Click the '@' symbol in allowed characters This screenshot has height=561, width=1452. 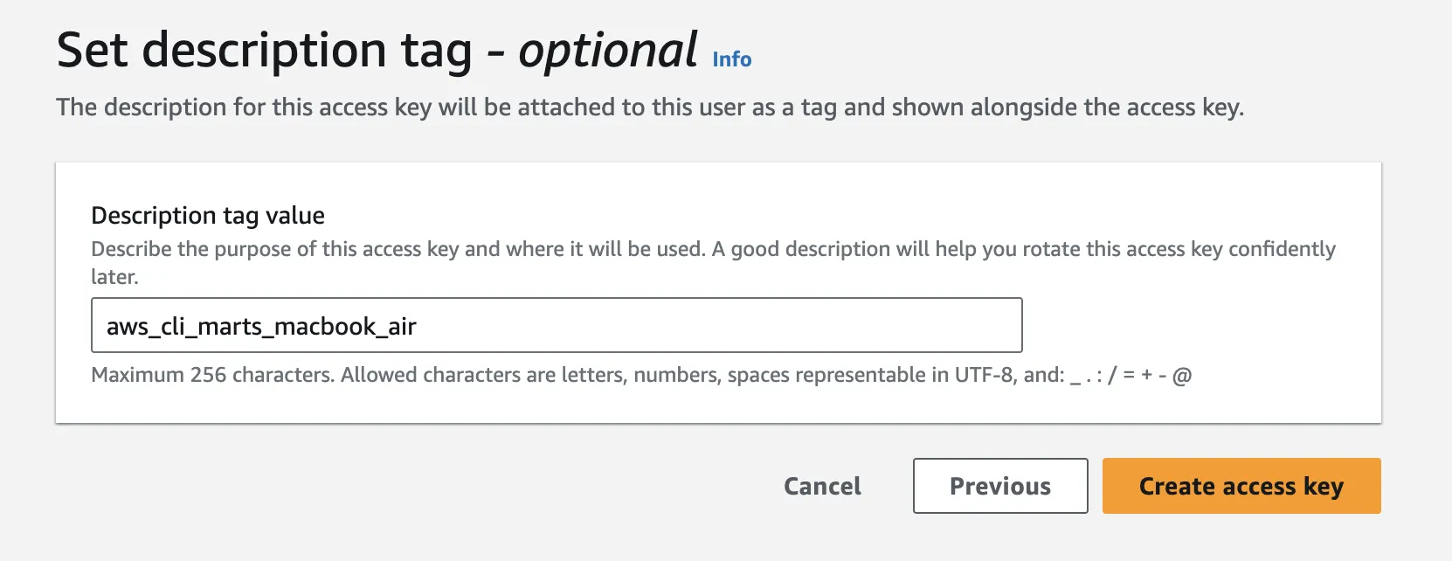(1181, 376)
